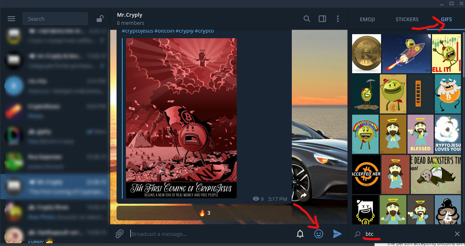Clear the btc GIF search
This screenshot has height=246, width=465.
(457, 234)
